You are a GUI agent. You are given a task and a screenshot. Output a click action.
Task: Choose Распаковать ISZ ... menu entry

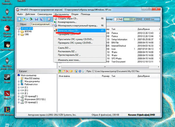79,51
